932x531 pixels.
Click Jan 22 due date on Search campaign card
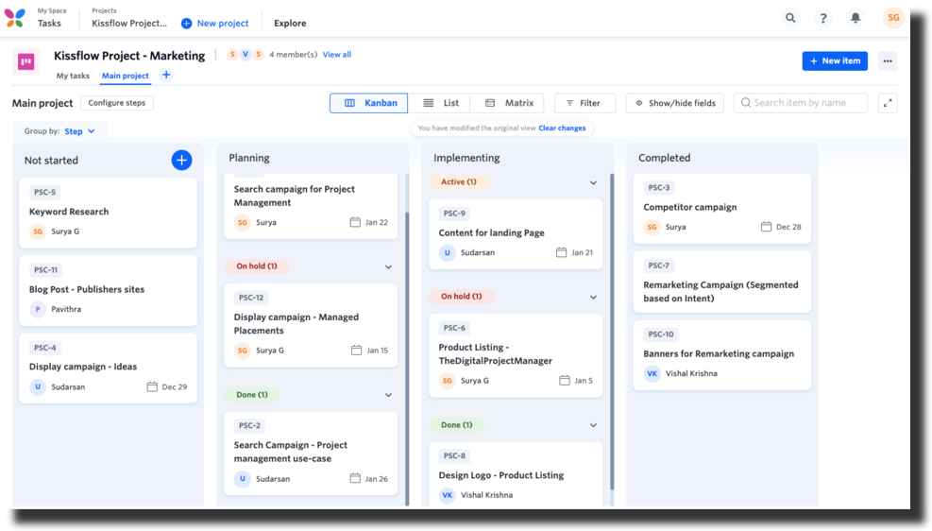[376, 222]
